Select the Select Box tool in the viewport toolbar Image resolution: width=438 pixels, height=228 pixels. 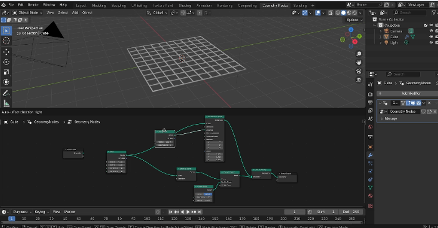click(6, 31)
